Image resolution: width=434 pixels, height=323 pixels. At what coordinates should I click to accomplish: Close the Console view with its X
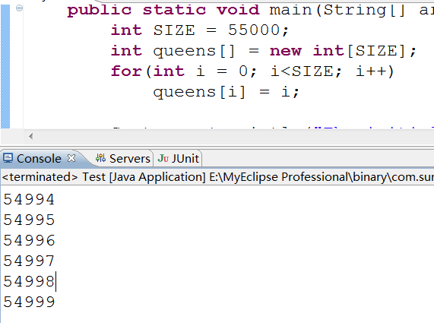(x=71, y=158)
